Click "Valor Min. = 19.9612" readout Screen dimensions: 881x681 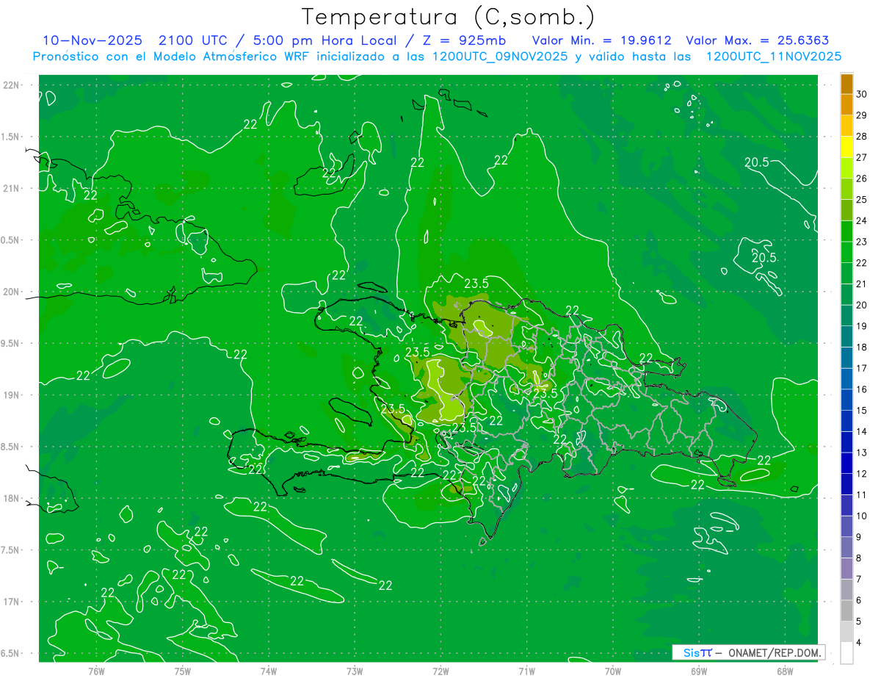602,41
